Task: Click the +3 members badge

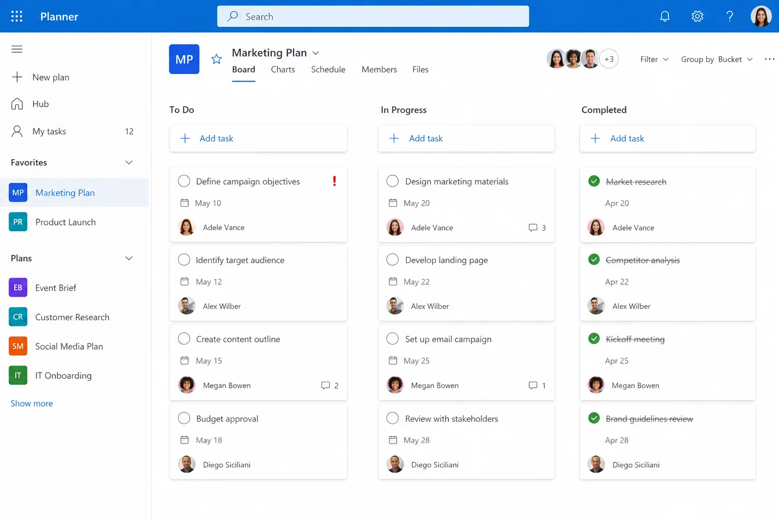Action: (x=609, y=59)
